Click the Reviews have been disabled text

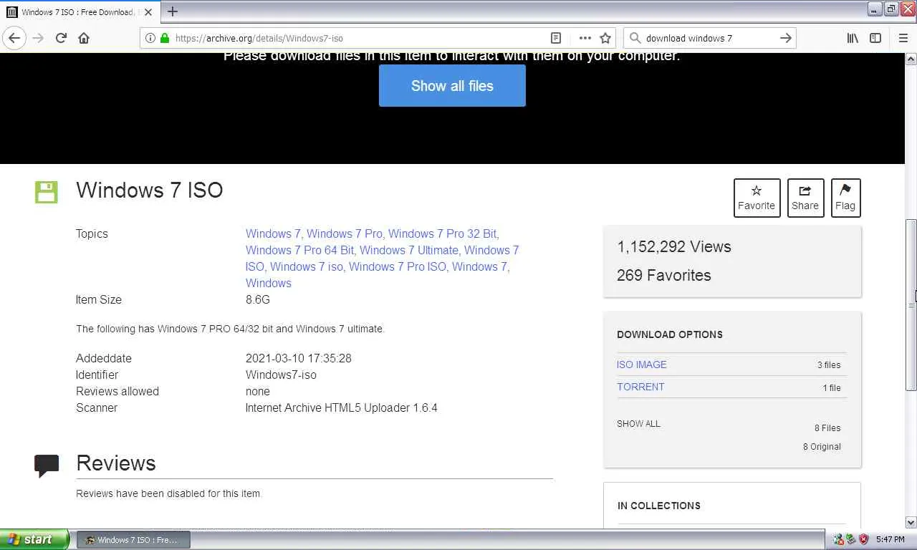169,493
